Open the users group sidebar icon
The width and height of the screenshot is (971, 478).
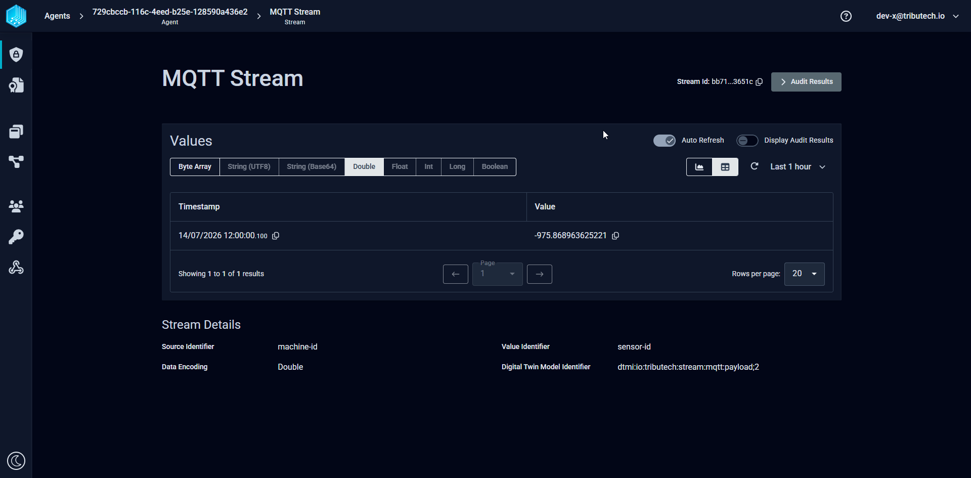(16, 206)
